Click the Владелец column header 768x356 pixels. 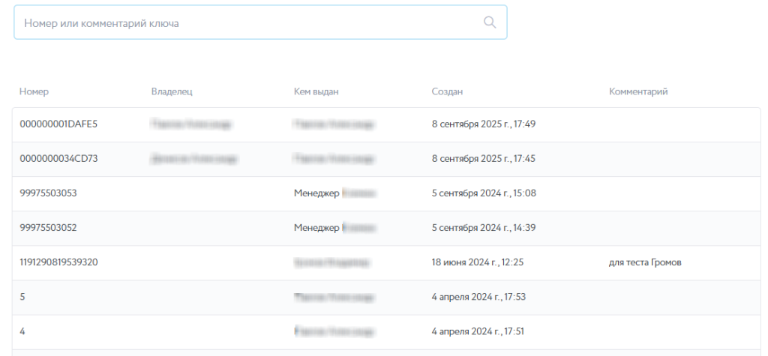coord(172,92)
